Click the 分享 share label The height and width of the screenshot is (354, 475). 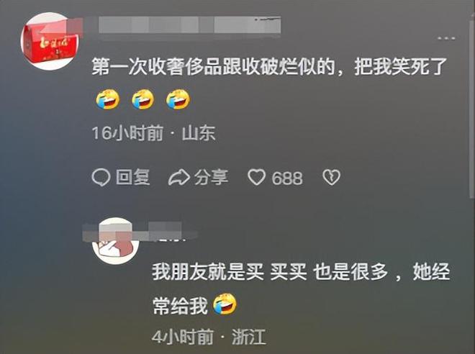(x=211, y=177)
